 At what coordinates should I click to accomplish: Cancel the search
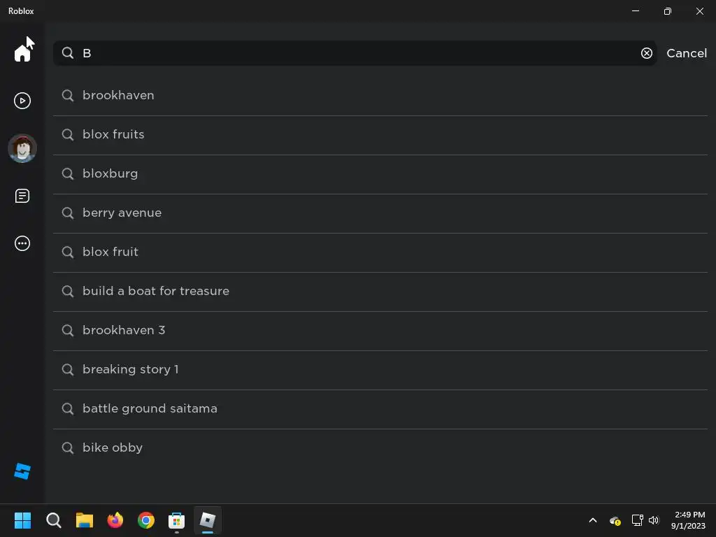point(687,53)
